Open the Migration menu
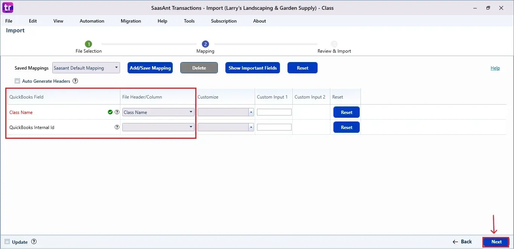 (x=131, y=21)
